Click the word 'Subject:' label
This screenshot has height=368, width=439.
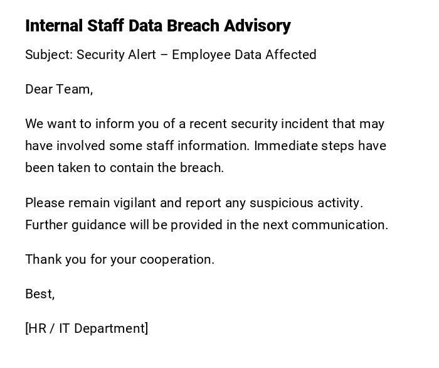pos(49,55)
